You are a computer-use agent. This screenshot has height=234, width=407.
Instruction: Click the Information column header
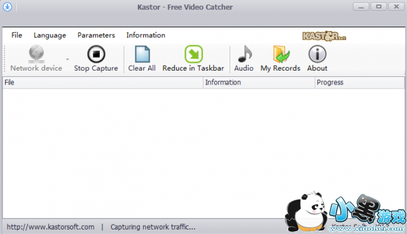pyautogui.click(x=259, y=83)
